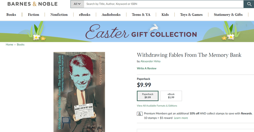
Task: Open the Teens & YA menu
Action: click(x=141, y=15)
